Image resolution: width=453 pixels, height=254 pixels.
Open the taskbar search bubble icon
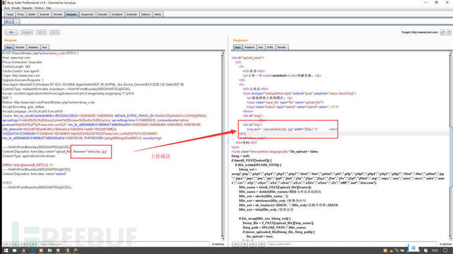tap(14, 251)
